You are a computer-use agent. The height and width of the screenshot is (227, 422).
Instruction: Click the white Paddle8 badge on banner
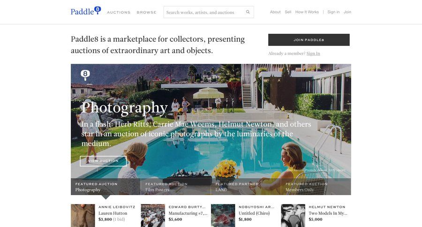tap(85, 75)
